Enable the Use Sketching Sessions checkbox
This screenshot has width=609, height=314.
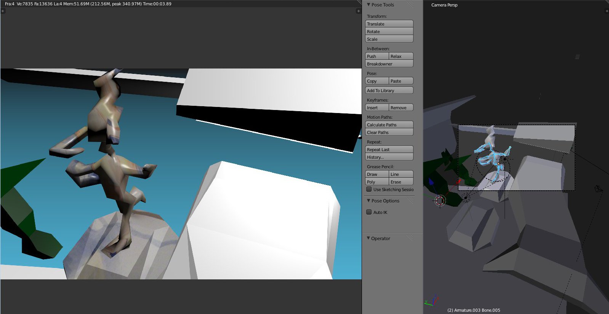[369, 190]
